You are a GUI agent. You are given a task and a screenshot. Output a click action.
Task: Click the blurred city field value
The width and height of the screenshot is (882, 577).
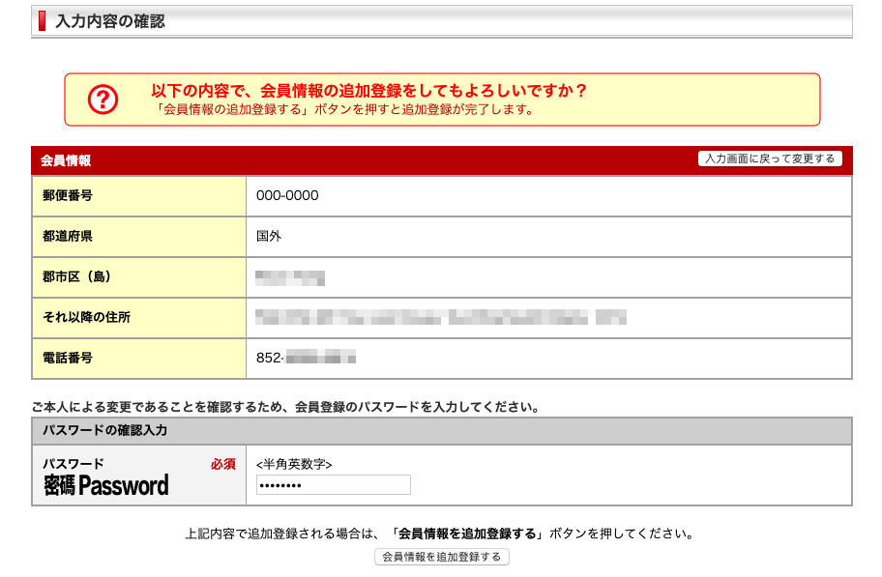coord(290,277)
